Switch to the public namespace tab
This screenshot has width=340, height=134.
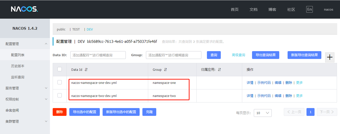click(x=61, y=29)
